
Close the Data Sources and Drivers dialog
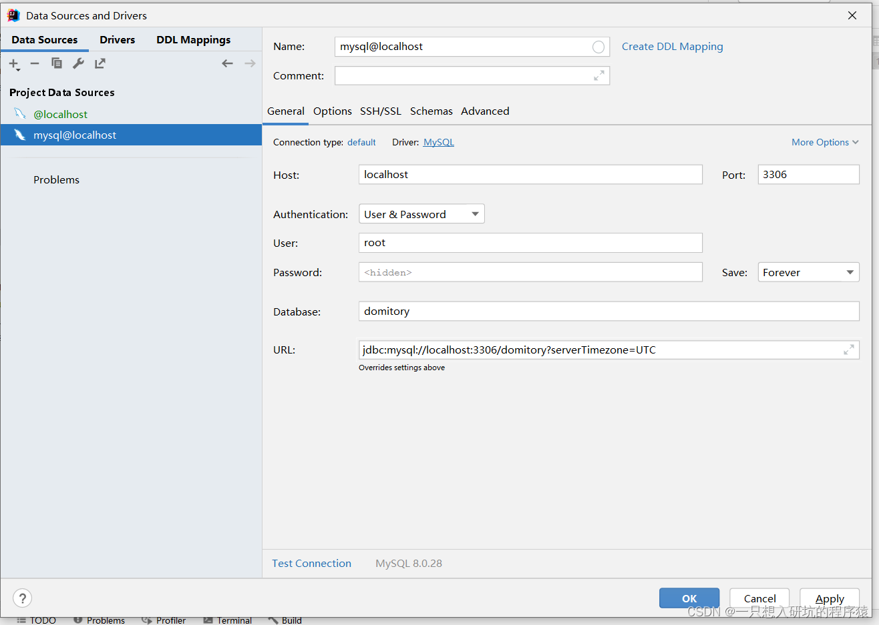point(852,15)
